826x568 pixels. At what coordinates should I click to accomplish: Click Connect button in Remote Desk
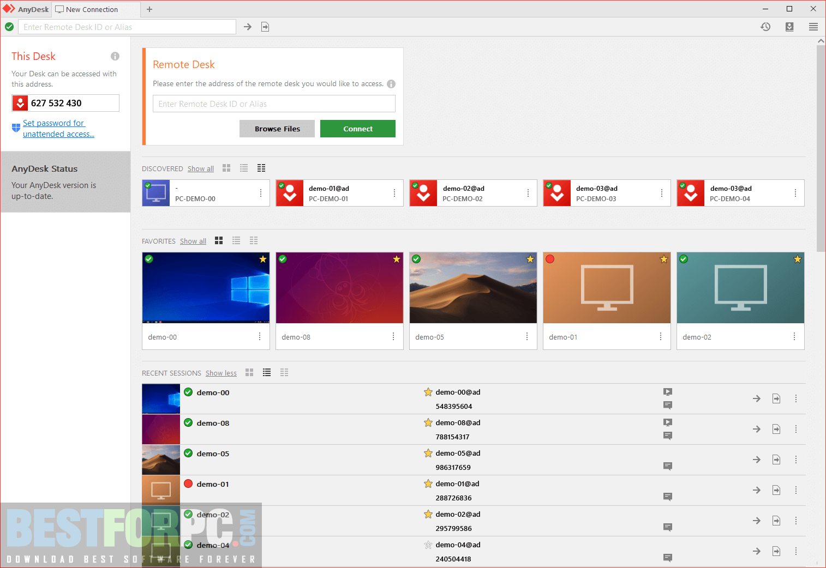pos(358,129)
